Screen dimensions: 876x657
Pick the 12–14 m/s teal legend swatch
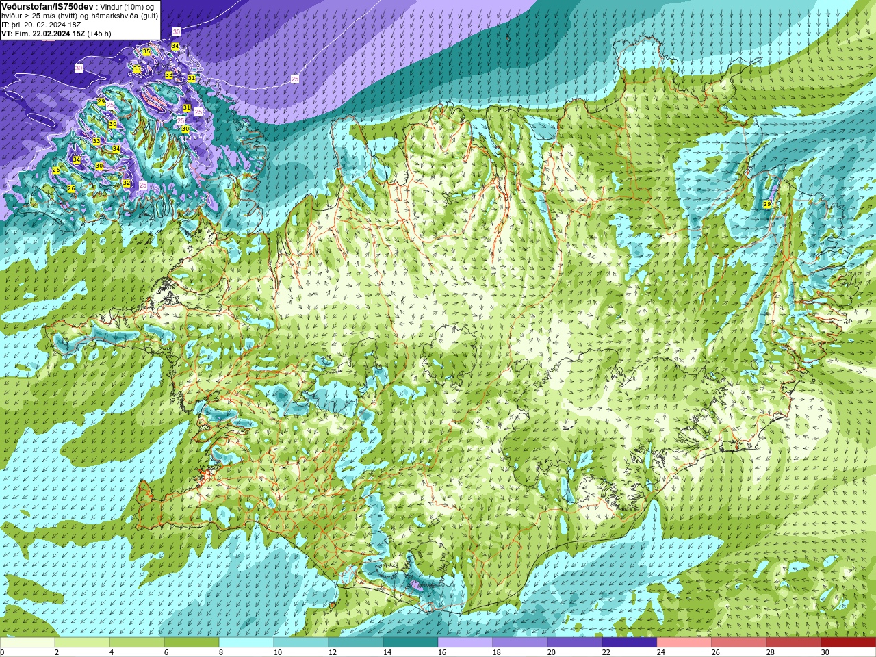tap(356, 643)
